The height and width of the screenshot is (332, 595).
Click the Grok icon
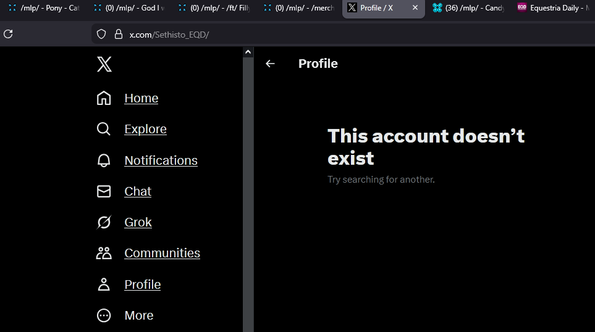[104, 222]
